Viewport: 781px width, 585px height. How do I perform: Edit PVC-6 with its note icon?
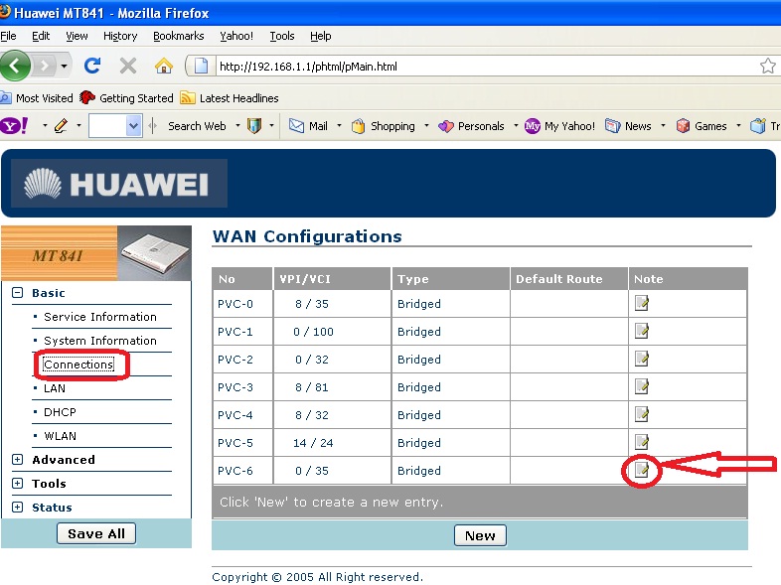(x=642, y=470)
